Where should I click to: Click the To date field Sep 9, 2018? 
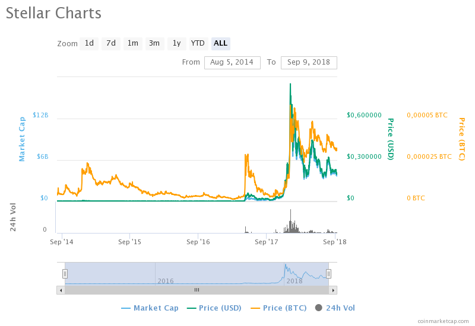pyautogui.click(x=309, y=63)
